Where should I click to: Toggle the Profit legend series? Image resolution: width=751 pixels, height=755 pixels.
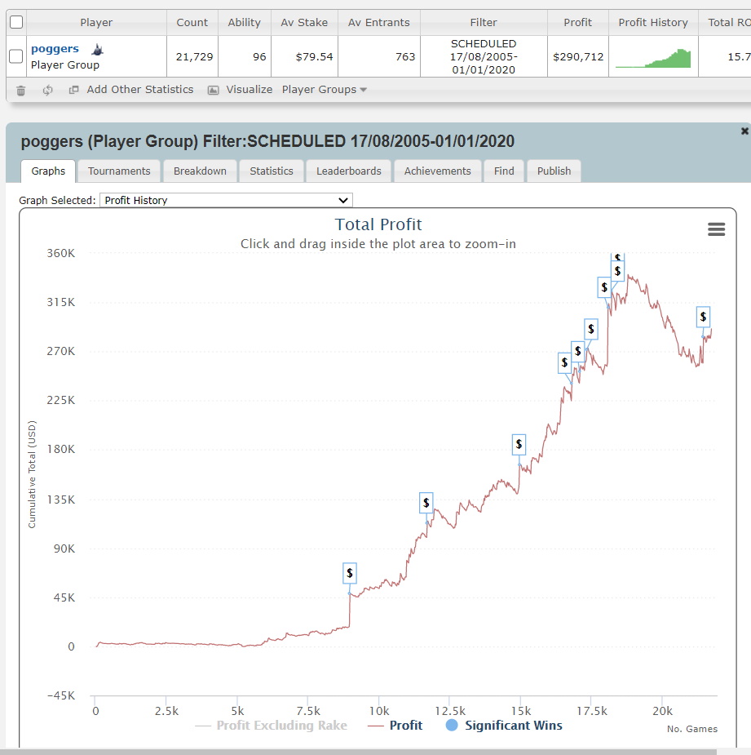click(x=395, y=725)
